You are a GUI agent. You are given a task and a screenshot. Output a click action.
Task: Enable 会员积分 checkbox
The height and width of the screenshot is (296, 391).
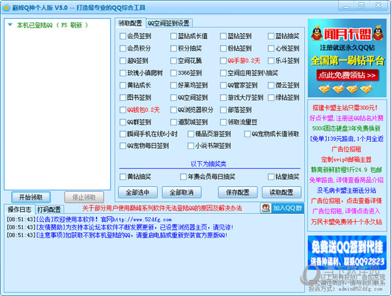tap(123, 48)
